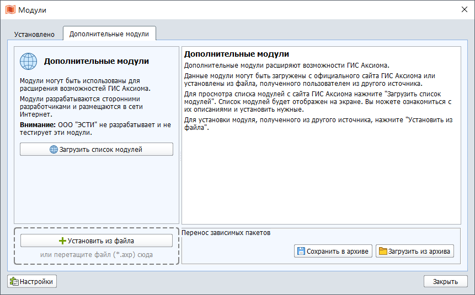Viewport: 475px width, 295px height.
Task: Click the left panel's bold Дополнительные модули heading
Action: (97, 62)
